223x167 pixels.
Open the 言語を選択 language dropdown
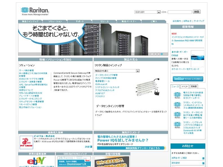(147, 12)
